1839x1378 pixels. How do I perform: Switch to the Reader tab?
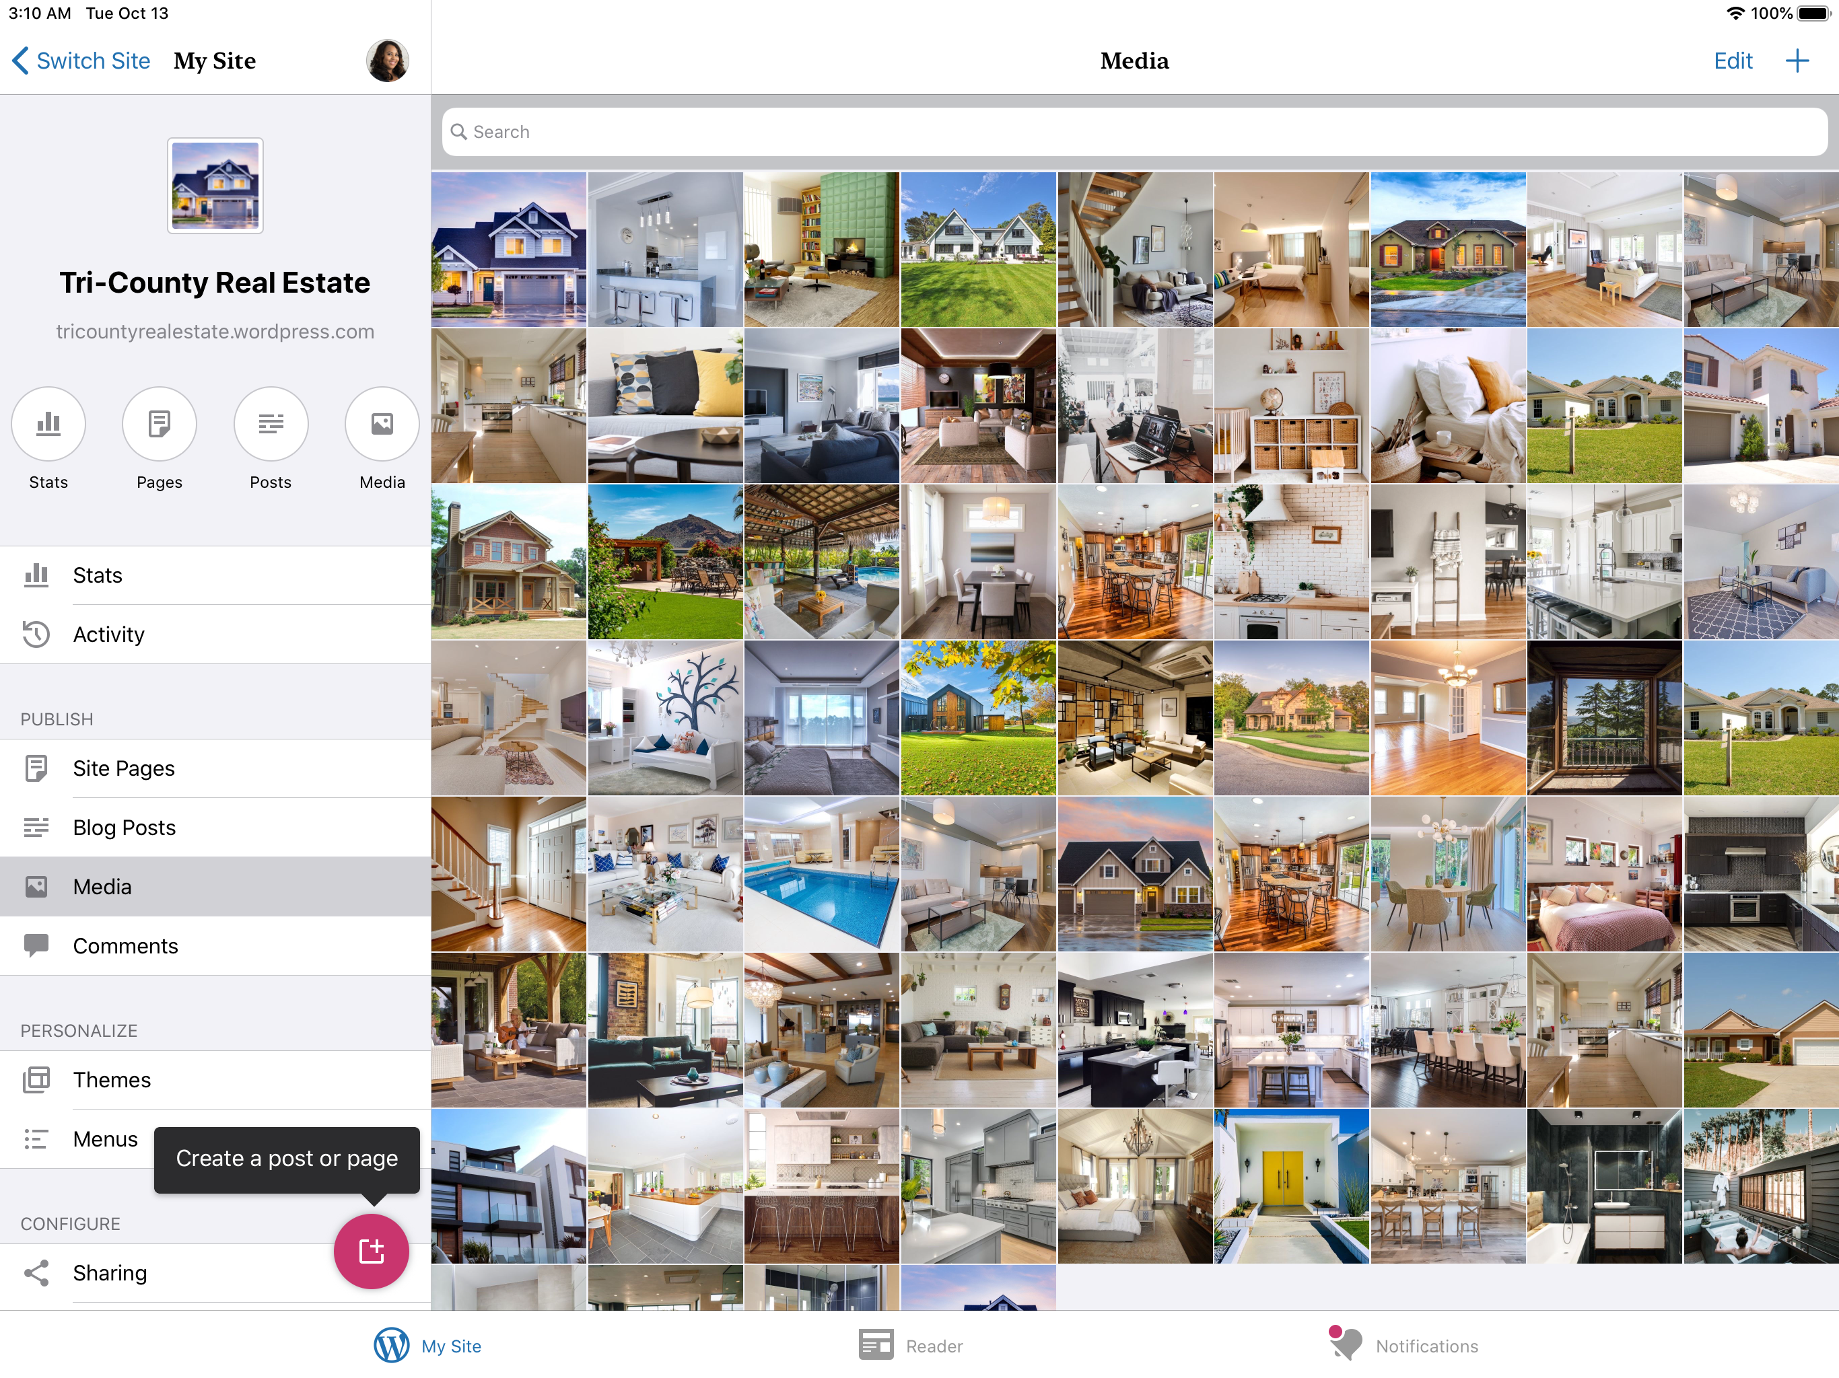point(911,1346)
